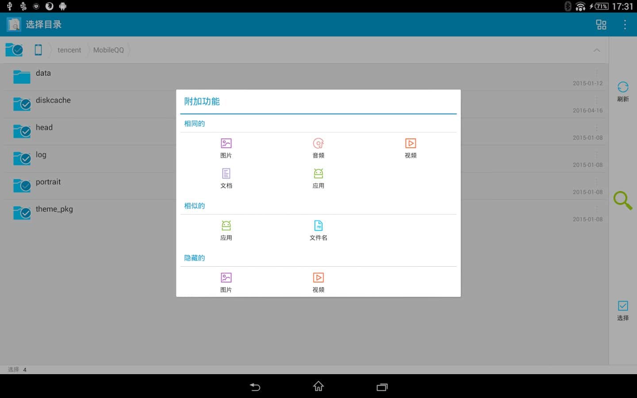
Task: Tap the 选择 select-all checkbox button
Action: click(x=622, y=310)
